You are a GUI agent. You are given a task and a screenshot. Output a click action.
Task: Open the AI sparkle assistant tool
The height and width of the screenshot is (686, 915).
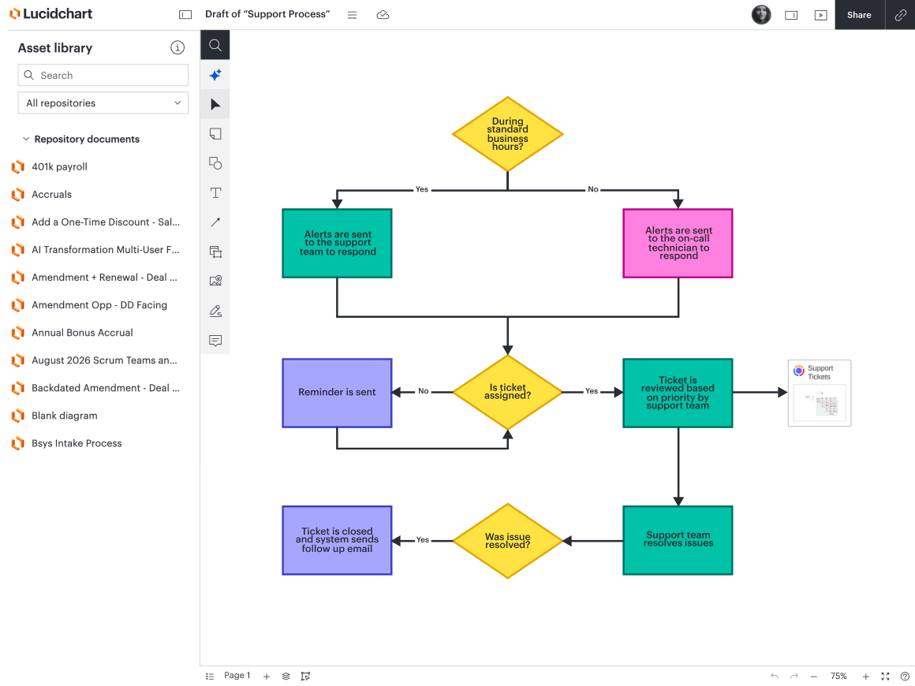pos(215,75)
